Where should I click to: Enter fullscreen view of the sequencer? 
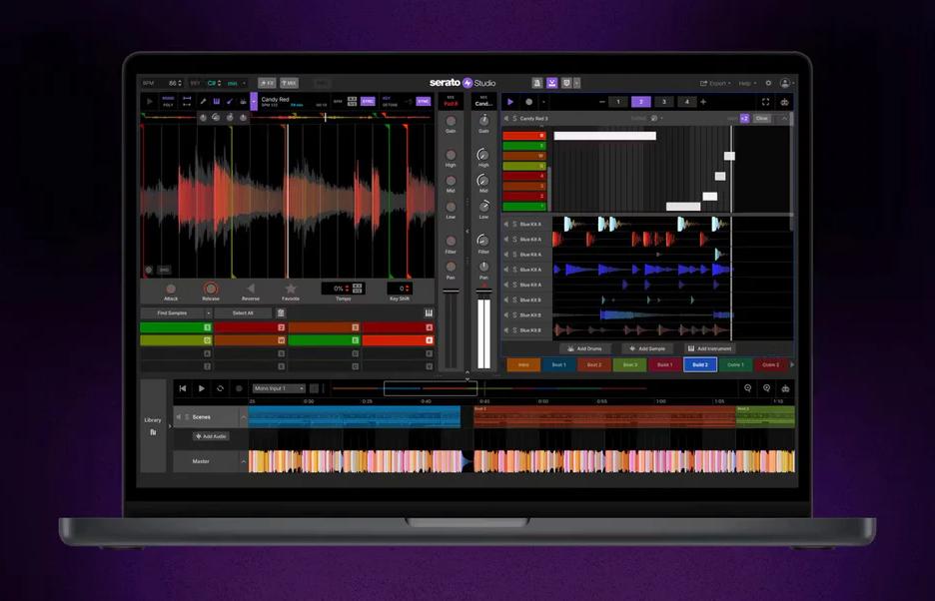point(765,102)
